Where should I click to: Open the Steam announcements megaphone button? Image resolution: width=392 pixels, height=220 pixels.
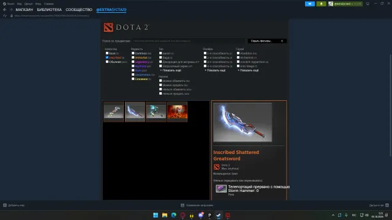[310, 4]
